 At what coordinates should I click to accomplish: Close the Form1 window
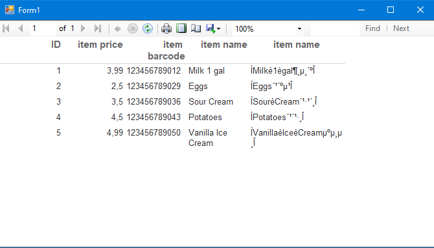pyautogui.click(x=420, y=10)
